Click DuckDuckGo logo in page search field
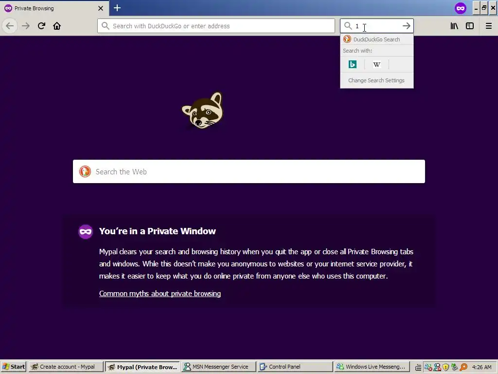The image size is (498, 374). click(85, 171)
